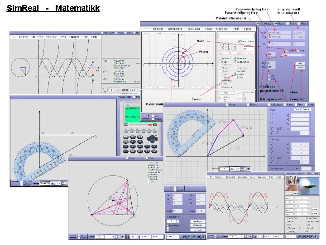326x245 pixels.
Task: Click the stop button in the vector window playback bar
Action: pyautogui.click(x=199, y=237)
